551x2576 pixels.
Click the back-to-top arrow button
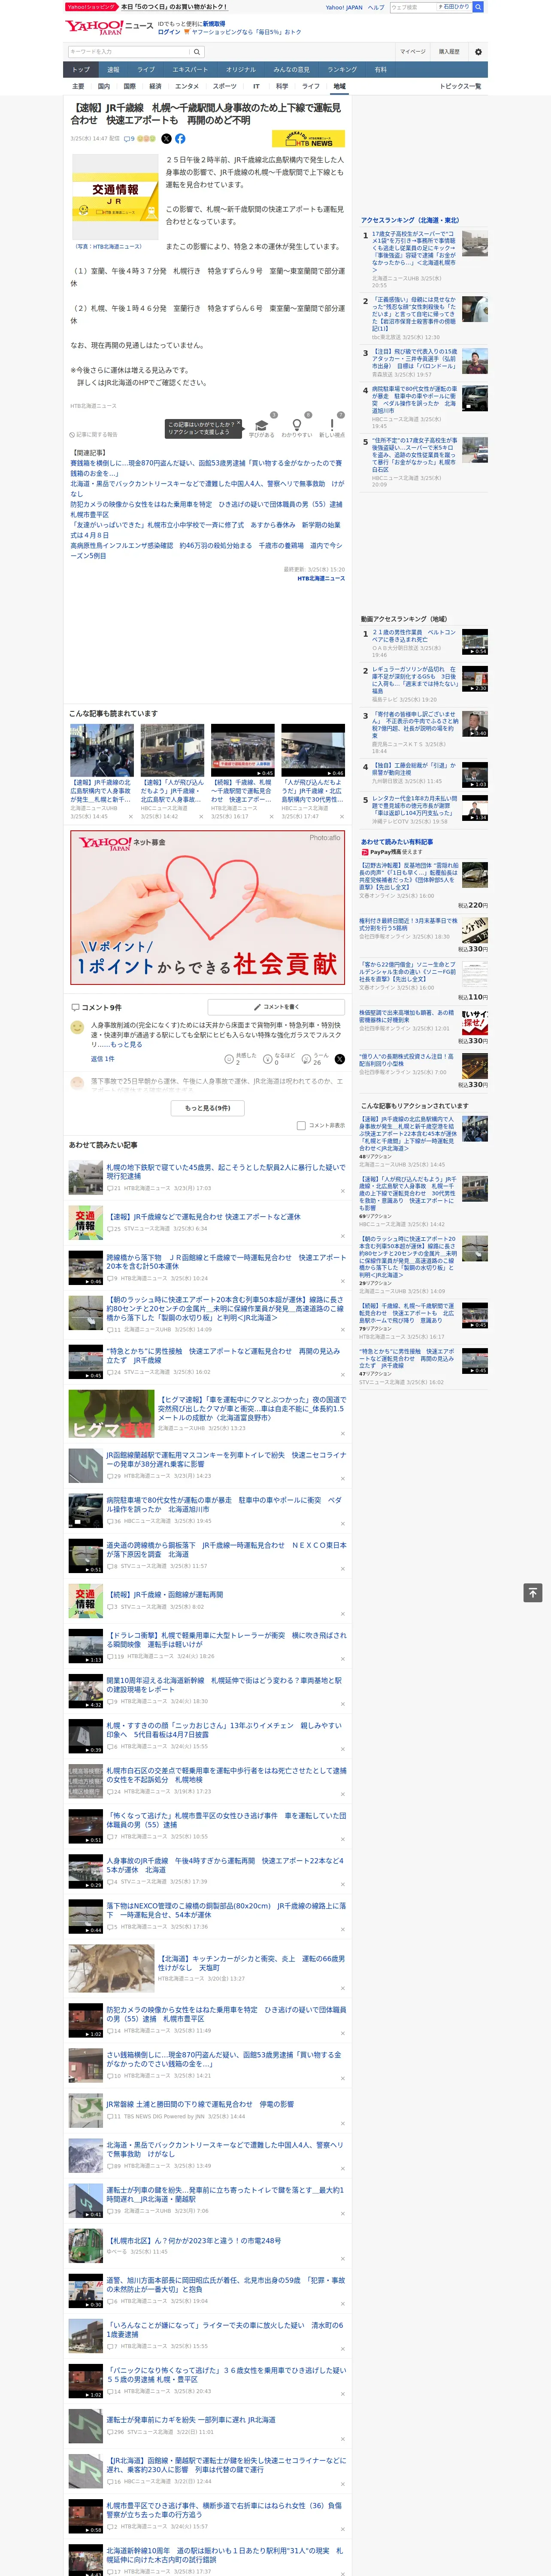coord(533,1592)
